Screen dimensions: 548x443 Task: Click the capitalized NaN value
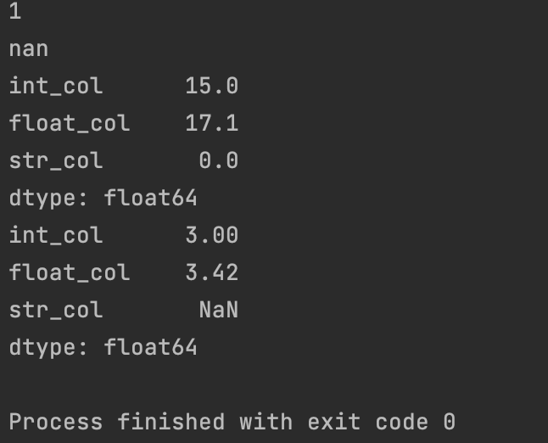218,310
